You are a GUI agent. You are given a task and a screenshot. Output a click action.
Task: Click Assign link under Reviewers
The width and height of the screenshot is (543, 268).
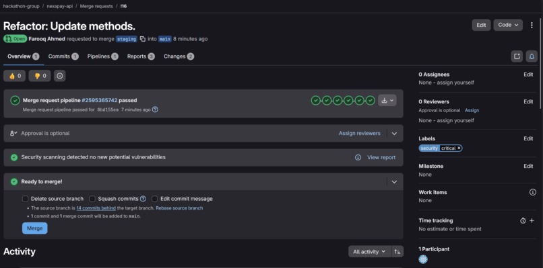point(472,111)
